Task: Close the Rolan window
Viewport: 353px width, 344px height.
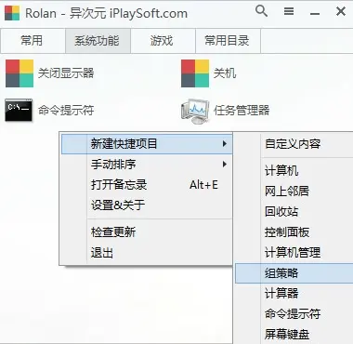Action: (341, 11)
